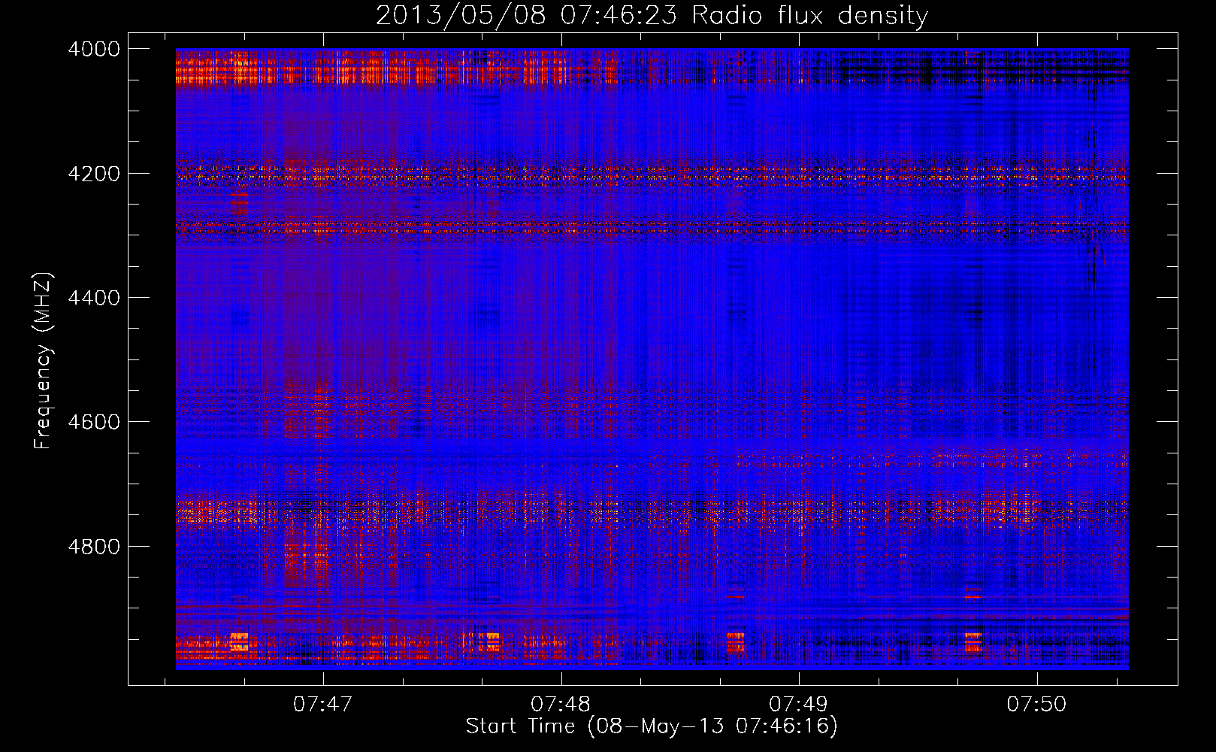Click the 4200 frequency tick label

pos(94,174)
